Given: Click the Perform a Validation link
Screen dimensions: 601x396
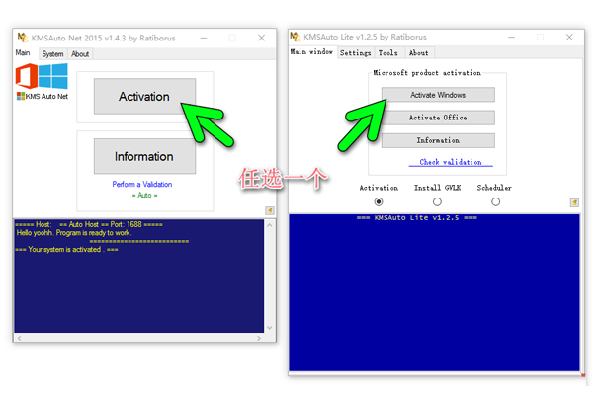Looking at the screenshot, I should (141, 185).
